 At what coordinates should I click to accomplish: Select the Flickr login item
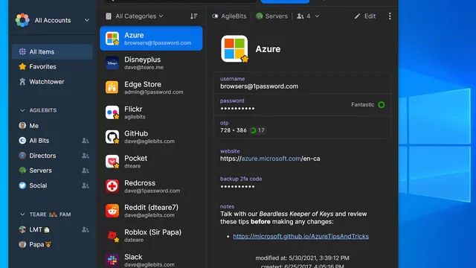click(151, 112)
